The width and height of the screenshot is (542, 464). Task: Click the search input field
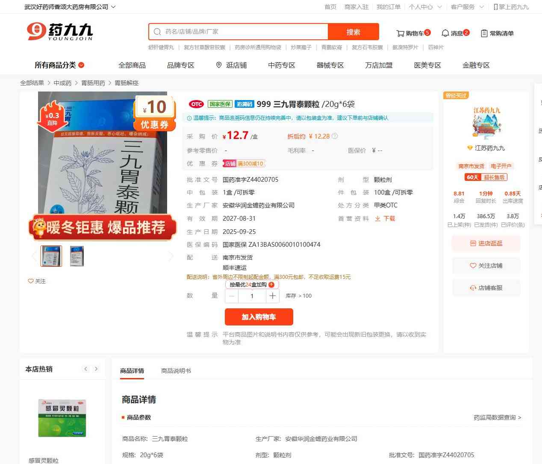tap(244, 32)
